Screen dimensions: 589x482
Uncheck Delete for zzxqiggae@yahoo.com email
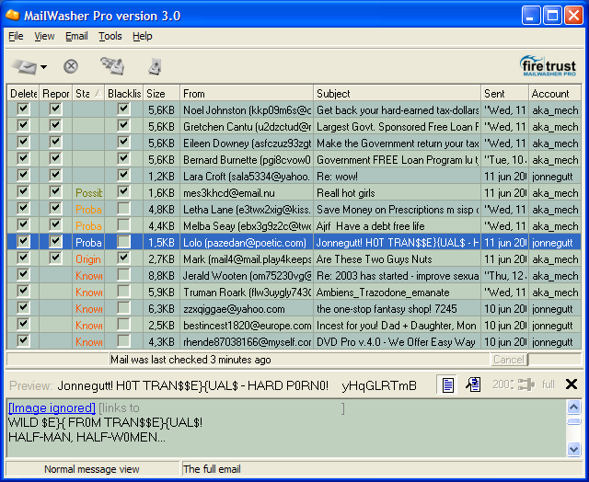click(x=23, y=308)
